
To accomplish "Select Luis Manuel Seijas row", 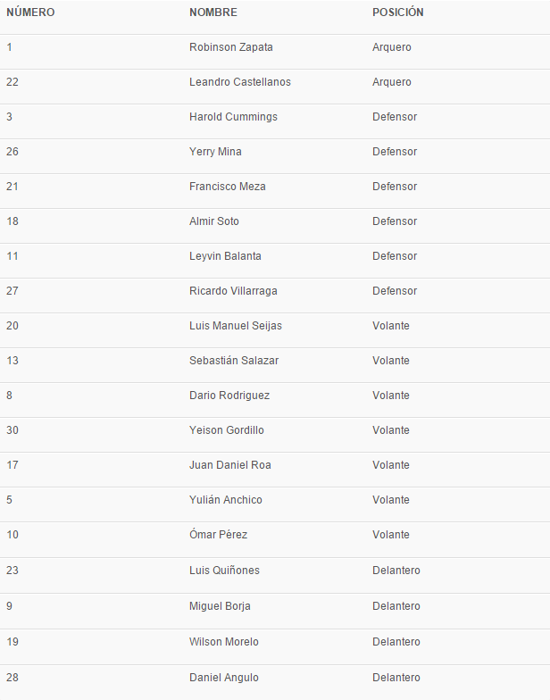I will pos(236,326).
